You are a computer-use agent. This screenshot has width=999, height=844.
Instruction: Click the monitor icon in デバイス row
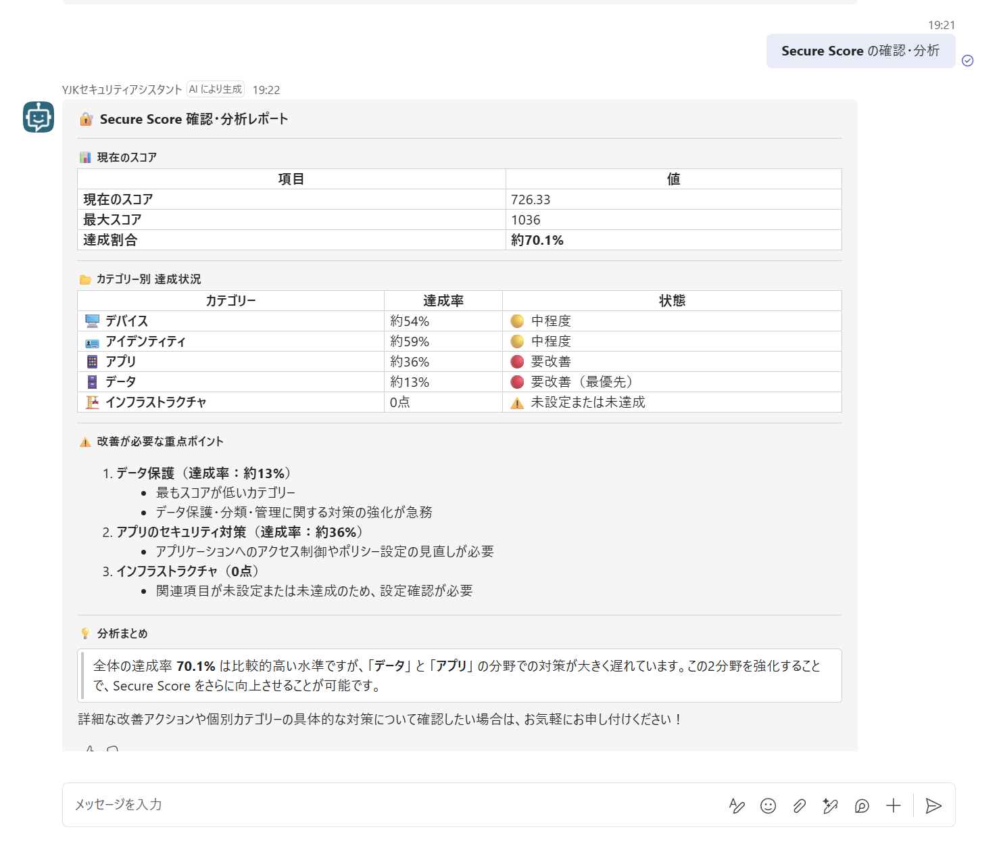93,321
